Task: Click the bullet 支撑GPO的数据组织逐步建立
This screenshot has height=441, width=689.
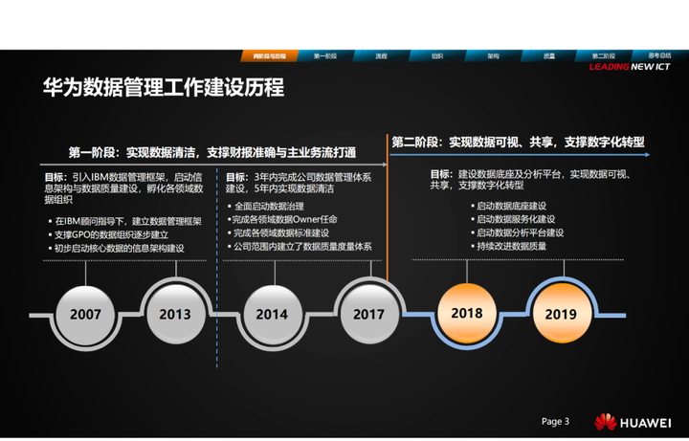Action: pos(108,235)
